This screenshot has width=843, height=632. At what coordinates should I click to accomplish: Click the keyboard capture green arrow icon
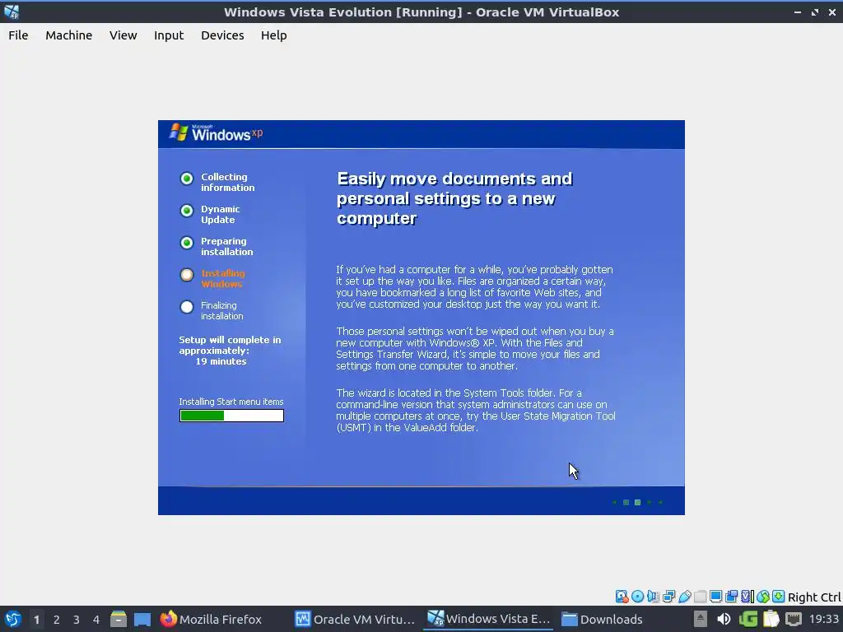tap(779, 597)
